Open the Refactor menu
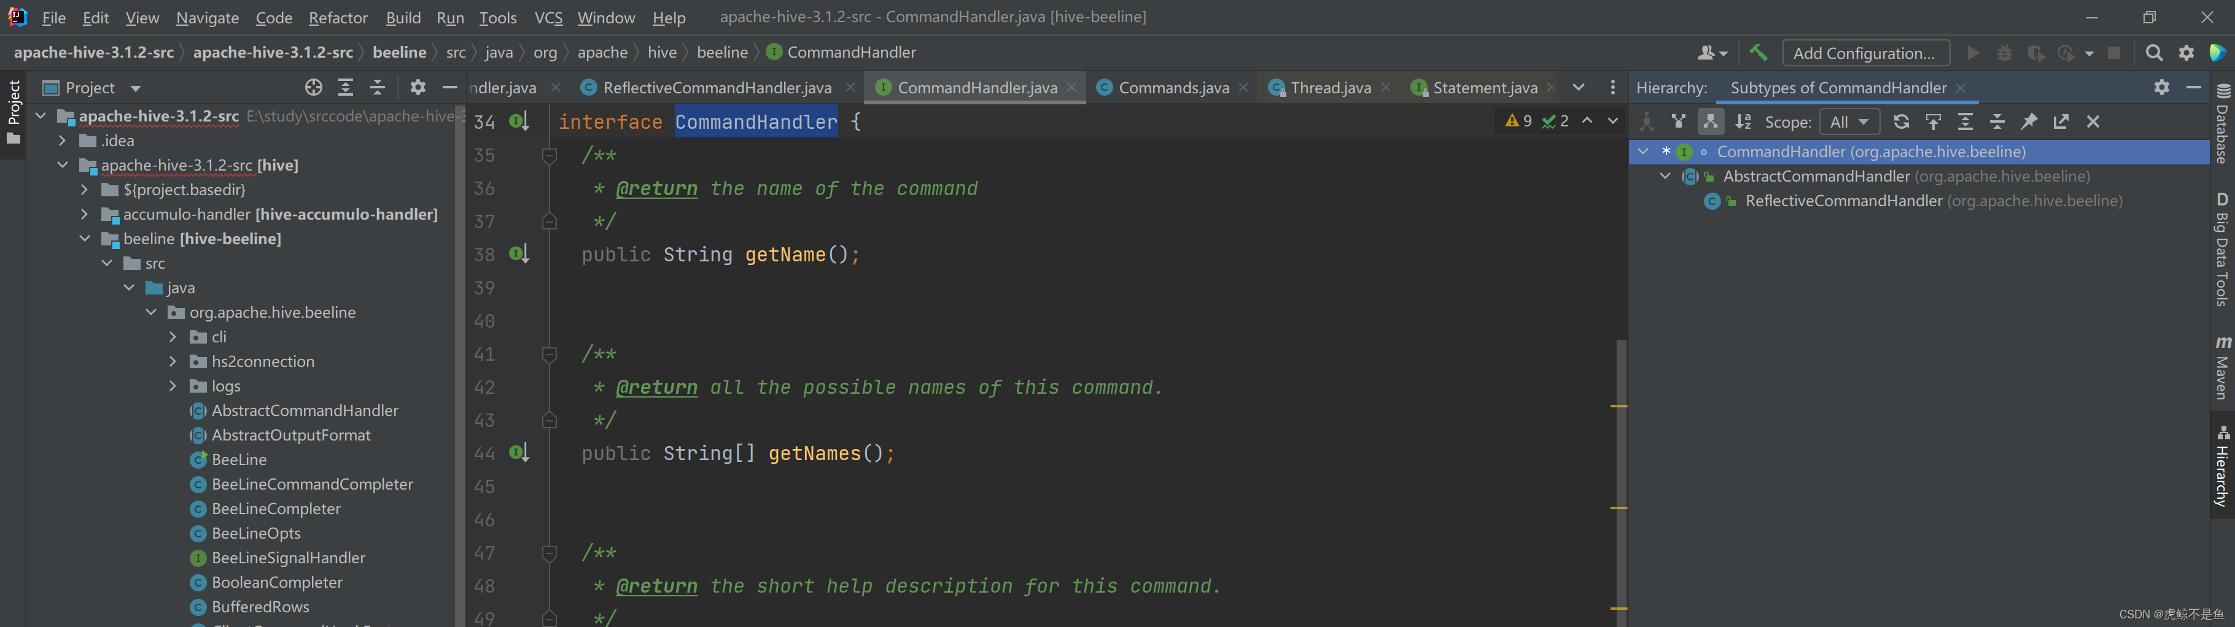This screenshot has width=2235, height=627. [338, 17]
